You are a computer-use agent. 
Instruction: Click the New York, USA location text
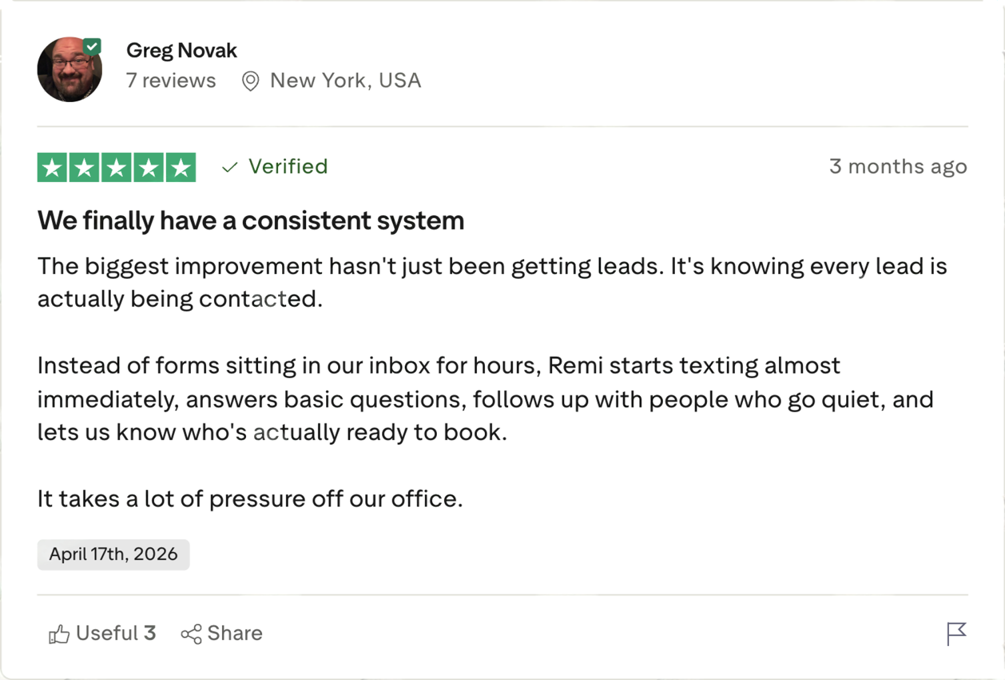click(x=345, y=81)
